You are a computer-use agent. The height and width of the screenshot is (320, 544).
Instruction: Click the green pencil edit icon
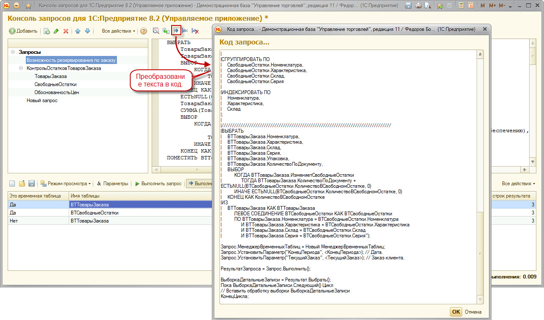[56, 31]
